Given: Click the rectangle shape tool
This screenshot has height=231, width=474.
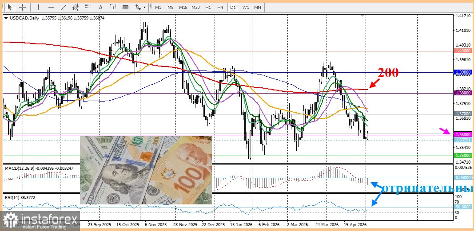Looking at the screenshot, I should click(125, 7).
